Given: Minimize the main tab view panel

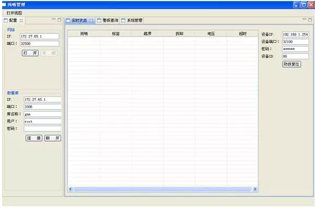Looking at the screenshot, I should coord(304,19).
